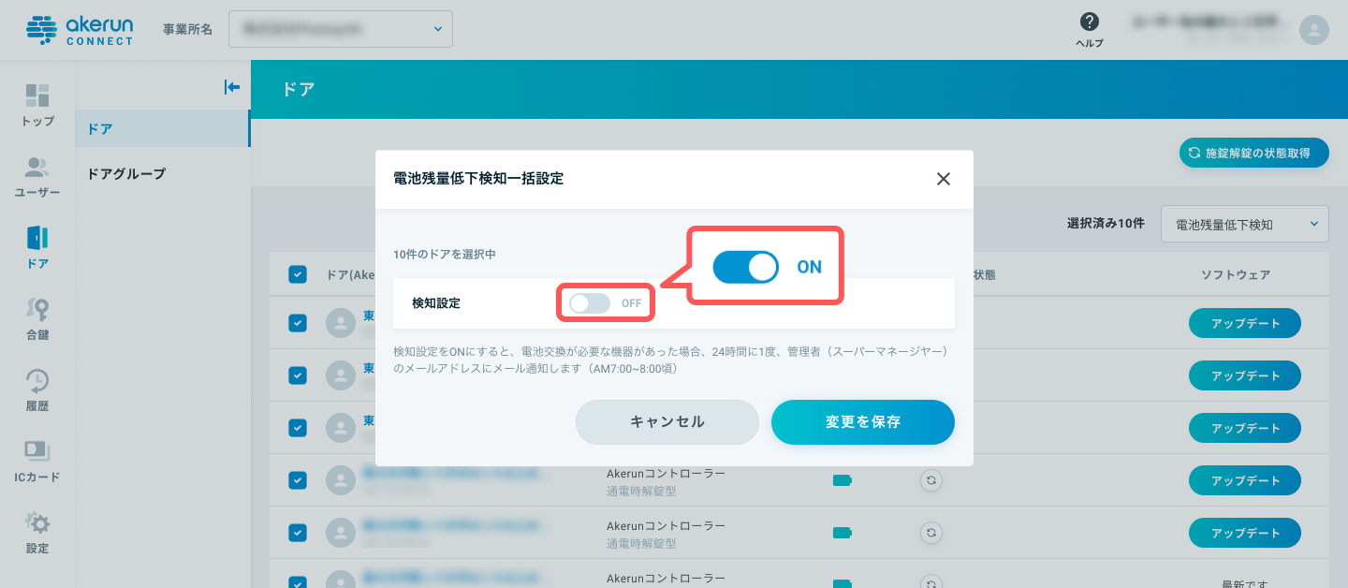Select ドア in the submenu panel

pyautogui.click(x=162, y=128)
